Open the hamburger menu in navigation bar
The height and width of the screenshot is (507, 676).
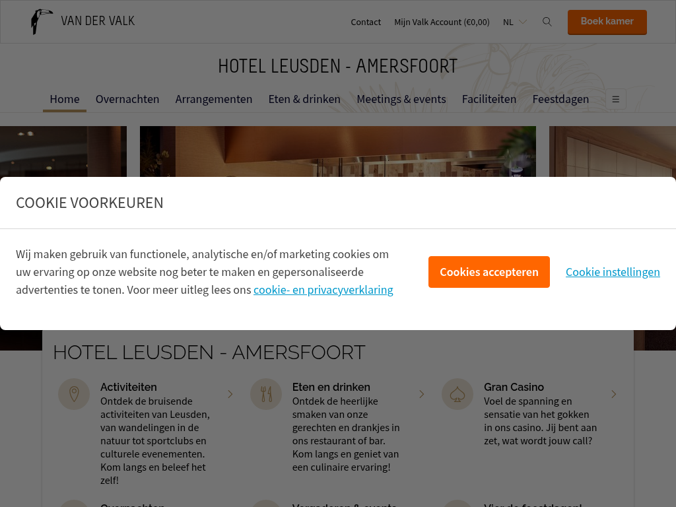(x=616, y=99)
